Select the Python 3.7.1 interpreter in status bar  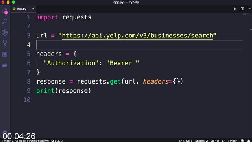point(26,141)
